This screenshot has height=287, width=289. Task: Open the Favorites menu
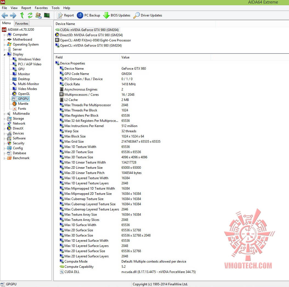click(41, 8)
